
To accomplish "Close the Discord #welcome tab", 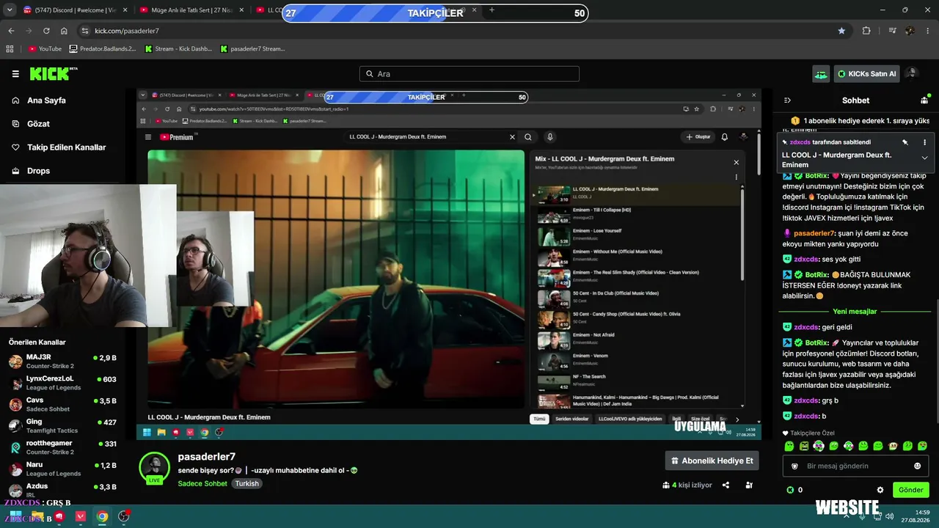I will (125, 10).
